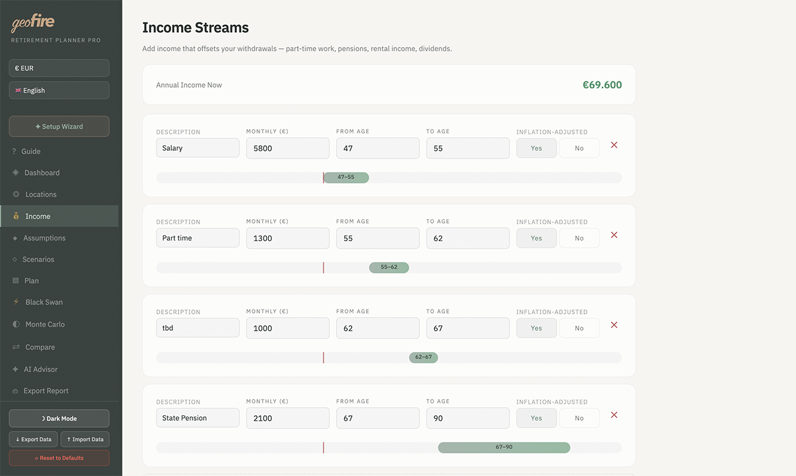Click the AI Advisor sparkle icon
The width and height of the screenshot is (796, 476).
[16, 370]
